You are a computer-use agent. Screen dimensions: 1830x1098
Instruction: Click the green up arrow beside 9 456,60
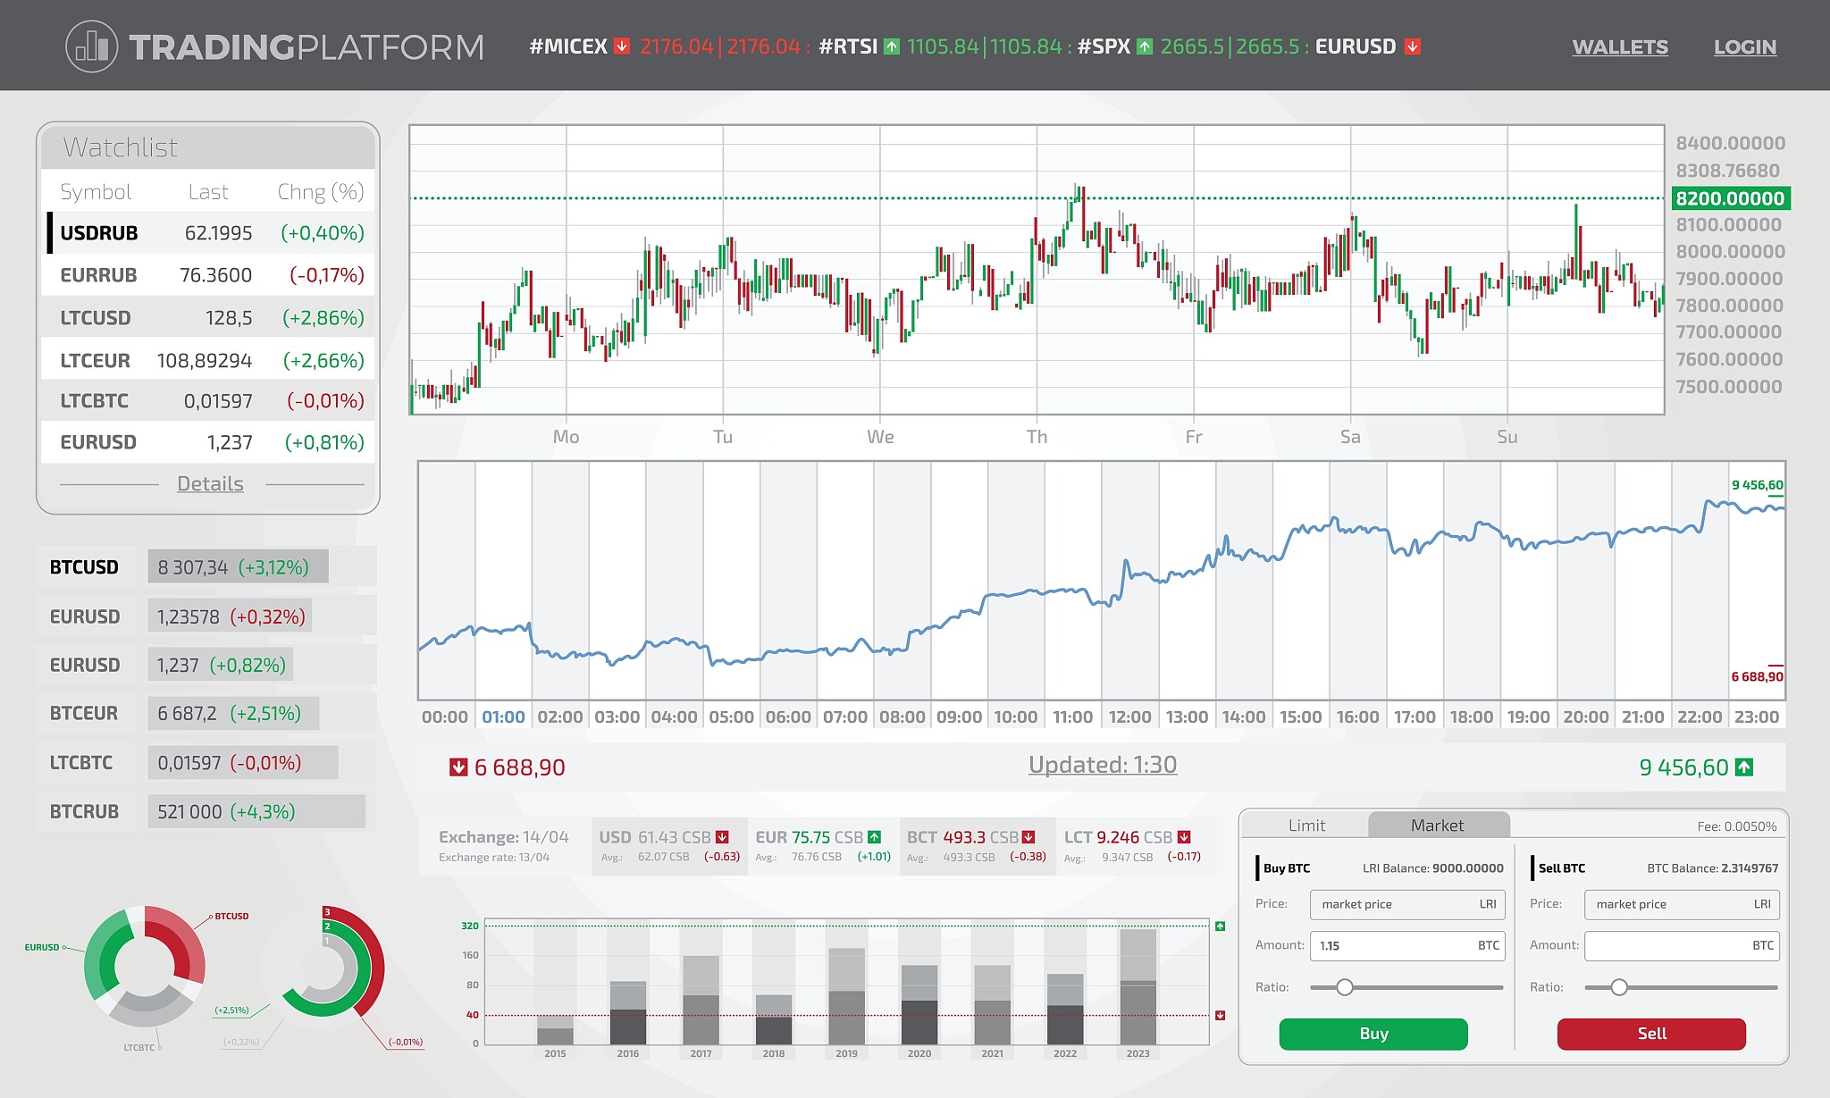click(1744, 767)
